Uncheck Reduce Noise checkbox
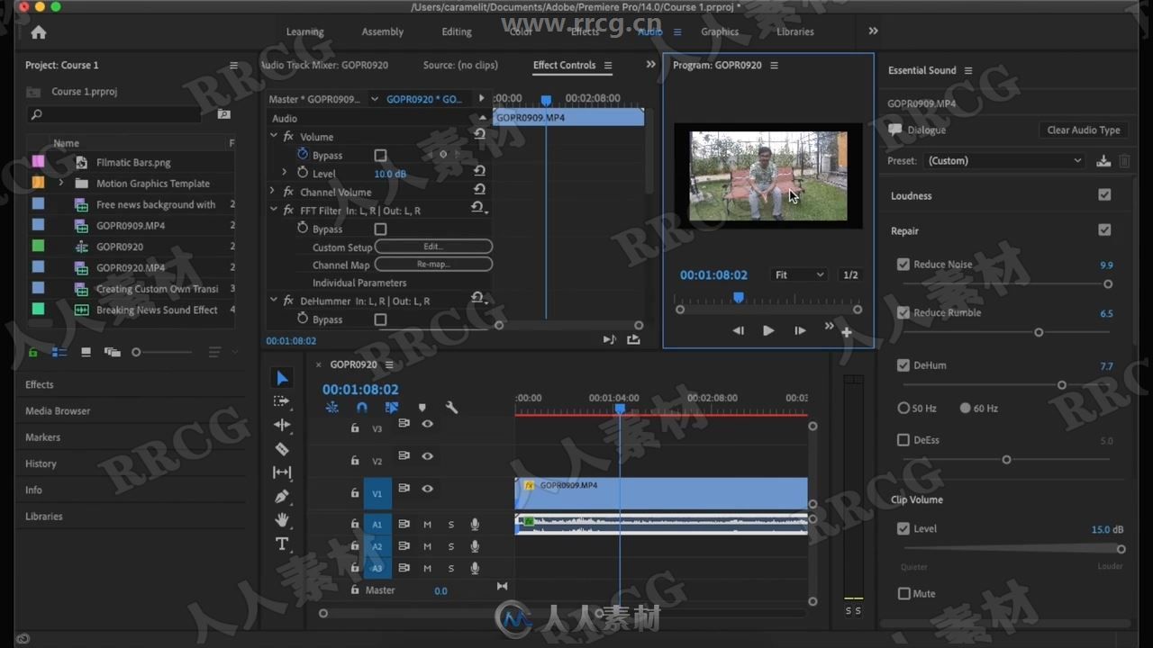 coord(903,265)
